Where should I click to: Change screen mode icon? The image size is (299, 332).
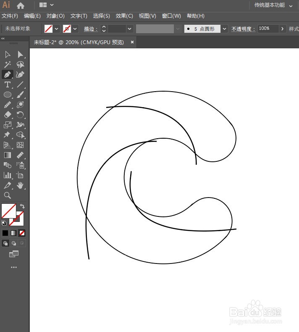[14, 254]
